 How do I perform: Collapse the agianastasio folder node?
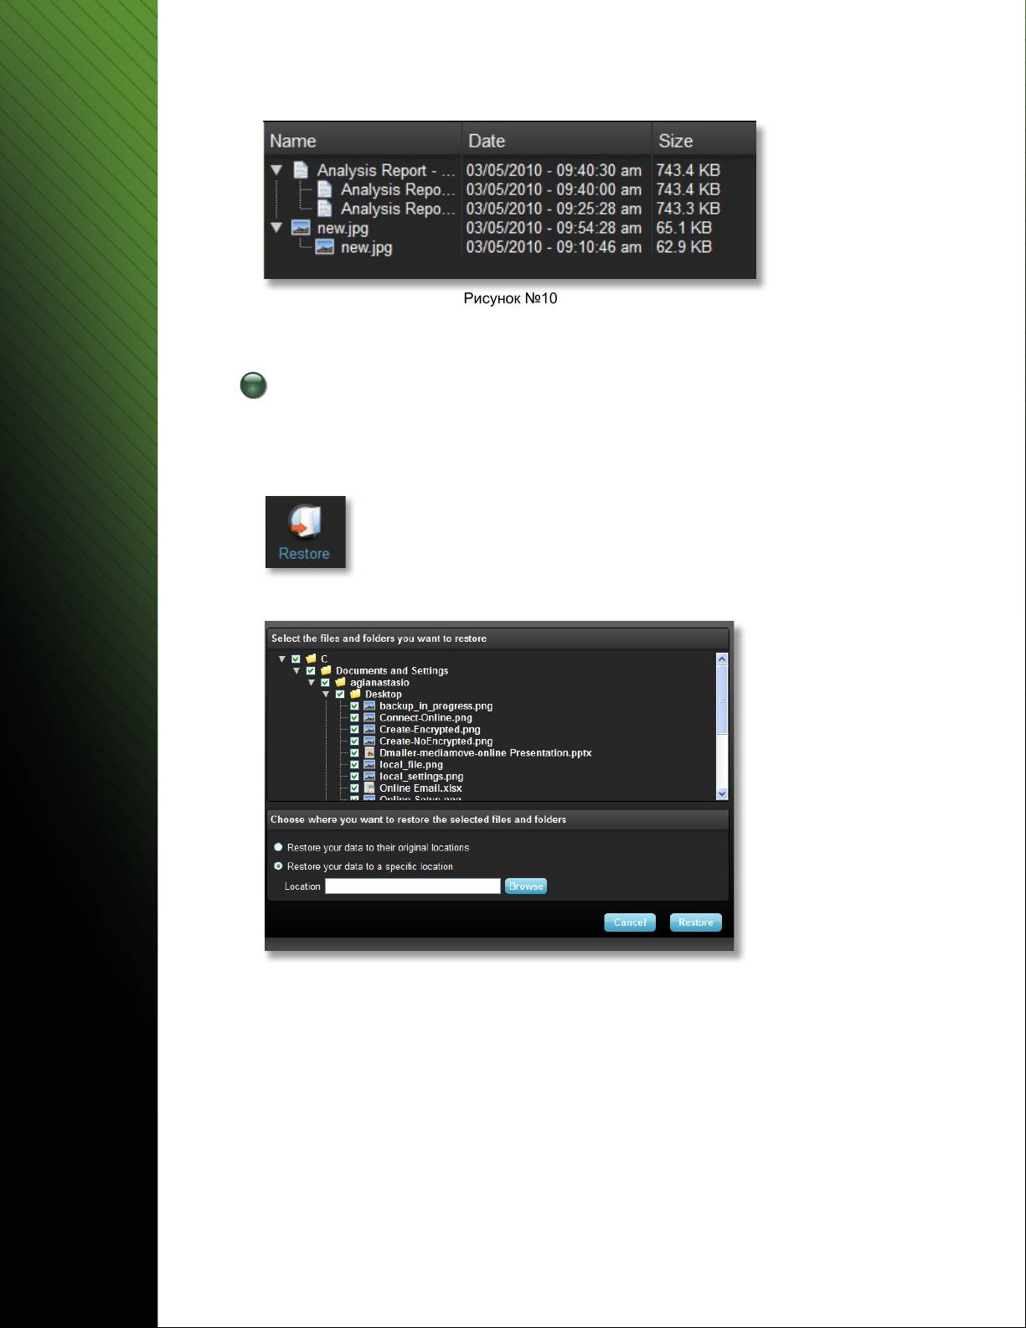[x=312, y=683]
